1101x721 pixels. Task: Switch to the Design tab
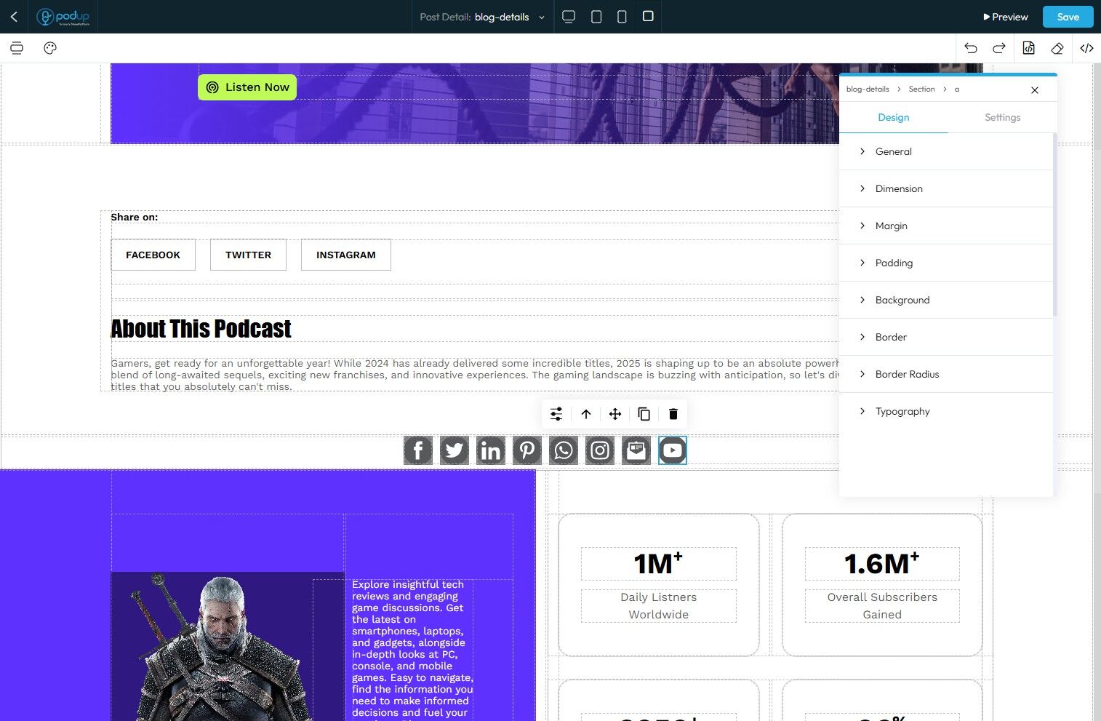pyautogui.click(x=893, y=117)
